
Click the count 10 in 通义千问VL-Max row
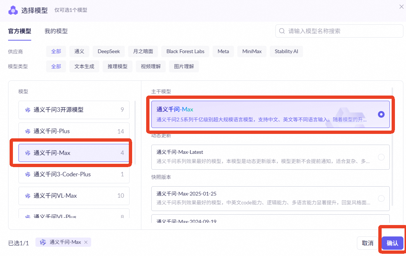(121, 196)
